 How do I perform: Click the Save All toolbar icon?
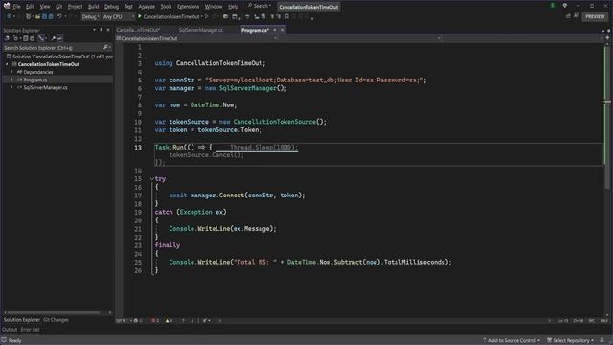51,17
